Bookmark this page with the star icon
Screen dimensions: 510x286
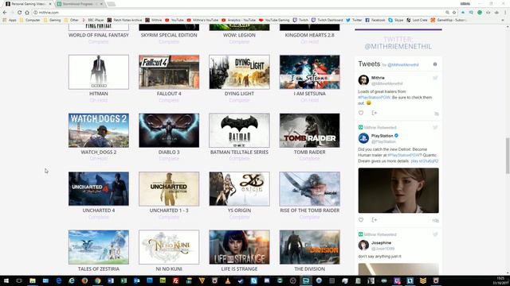454,13
